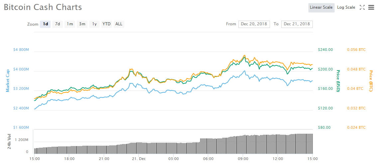Click the 0.04 BTC axis label
Viewport: 377px width, 166px height.
tap(355, 89)
